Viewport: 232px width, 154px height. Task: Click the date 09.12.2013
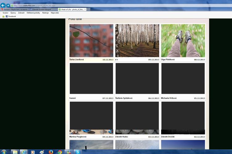pyautogui.click(x=154, y=60)
